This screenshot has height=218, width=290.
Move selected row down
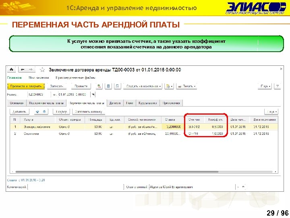coord(44,111)
